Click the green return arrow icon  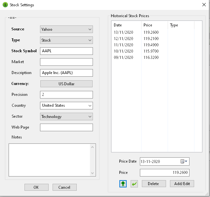[x=134, y=184]
